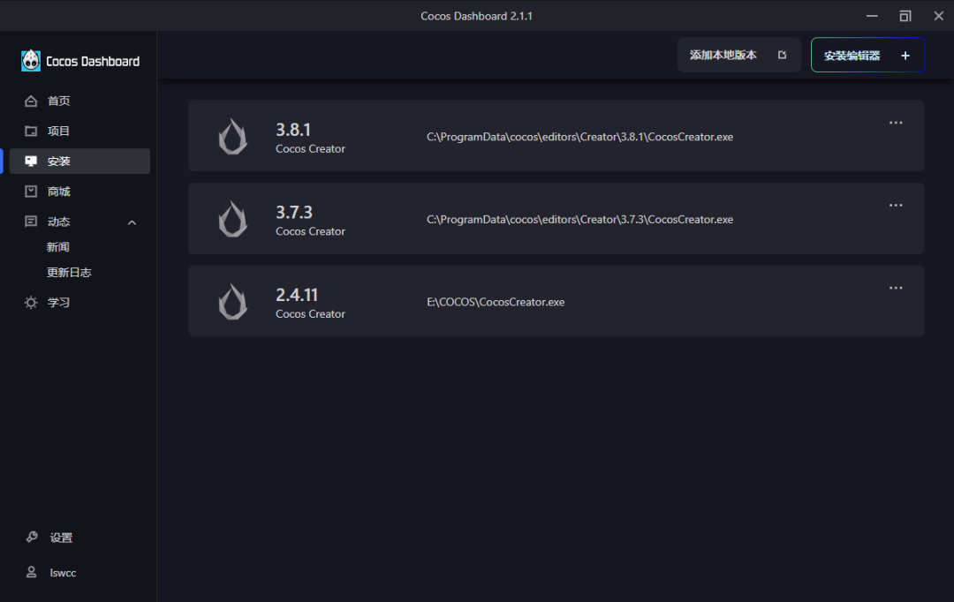Open the more options menu for 3.8.1
Image resolution: width=954 pixels, height=602 pixels.
click(896, 123)
